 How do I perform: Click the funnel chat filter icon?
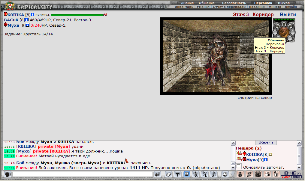178,174
